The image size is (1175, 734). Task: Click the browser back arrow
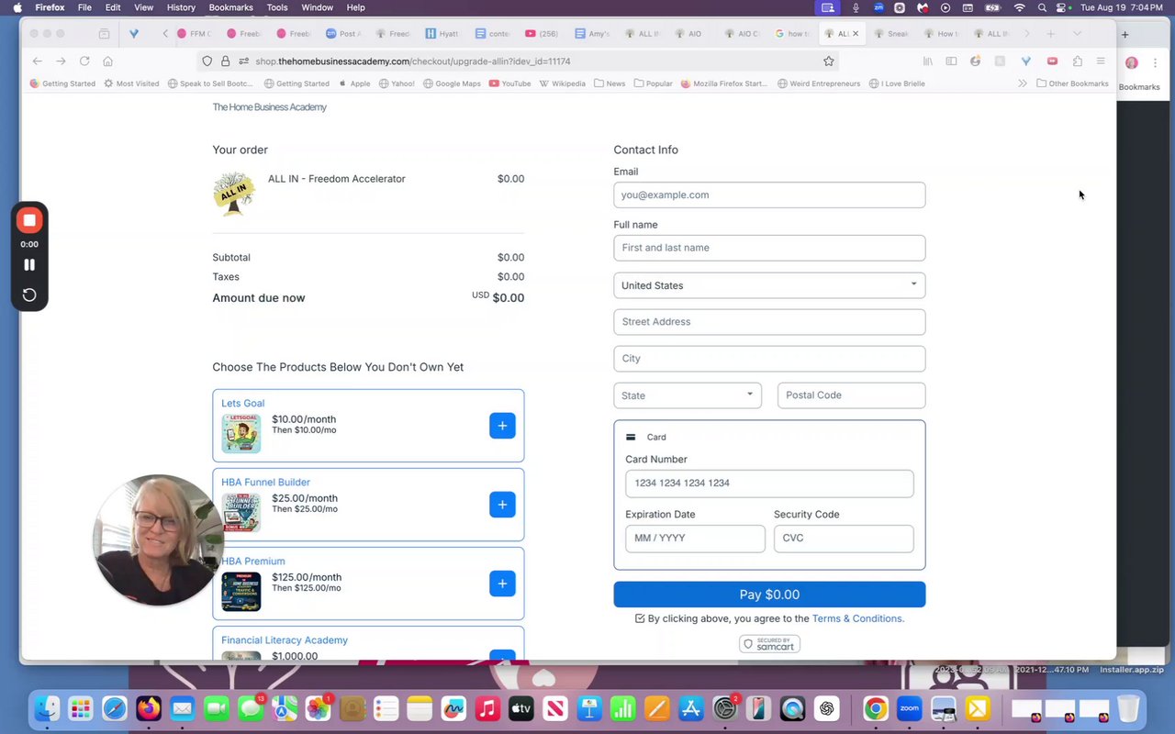pos(37,61)
